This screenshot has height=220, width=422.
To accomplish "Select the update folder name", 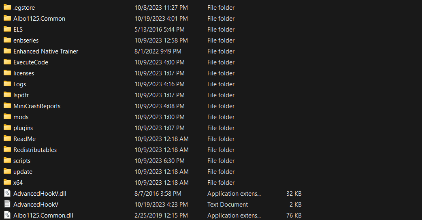I will [23, 172].
